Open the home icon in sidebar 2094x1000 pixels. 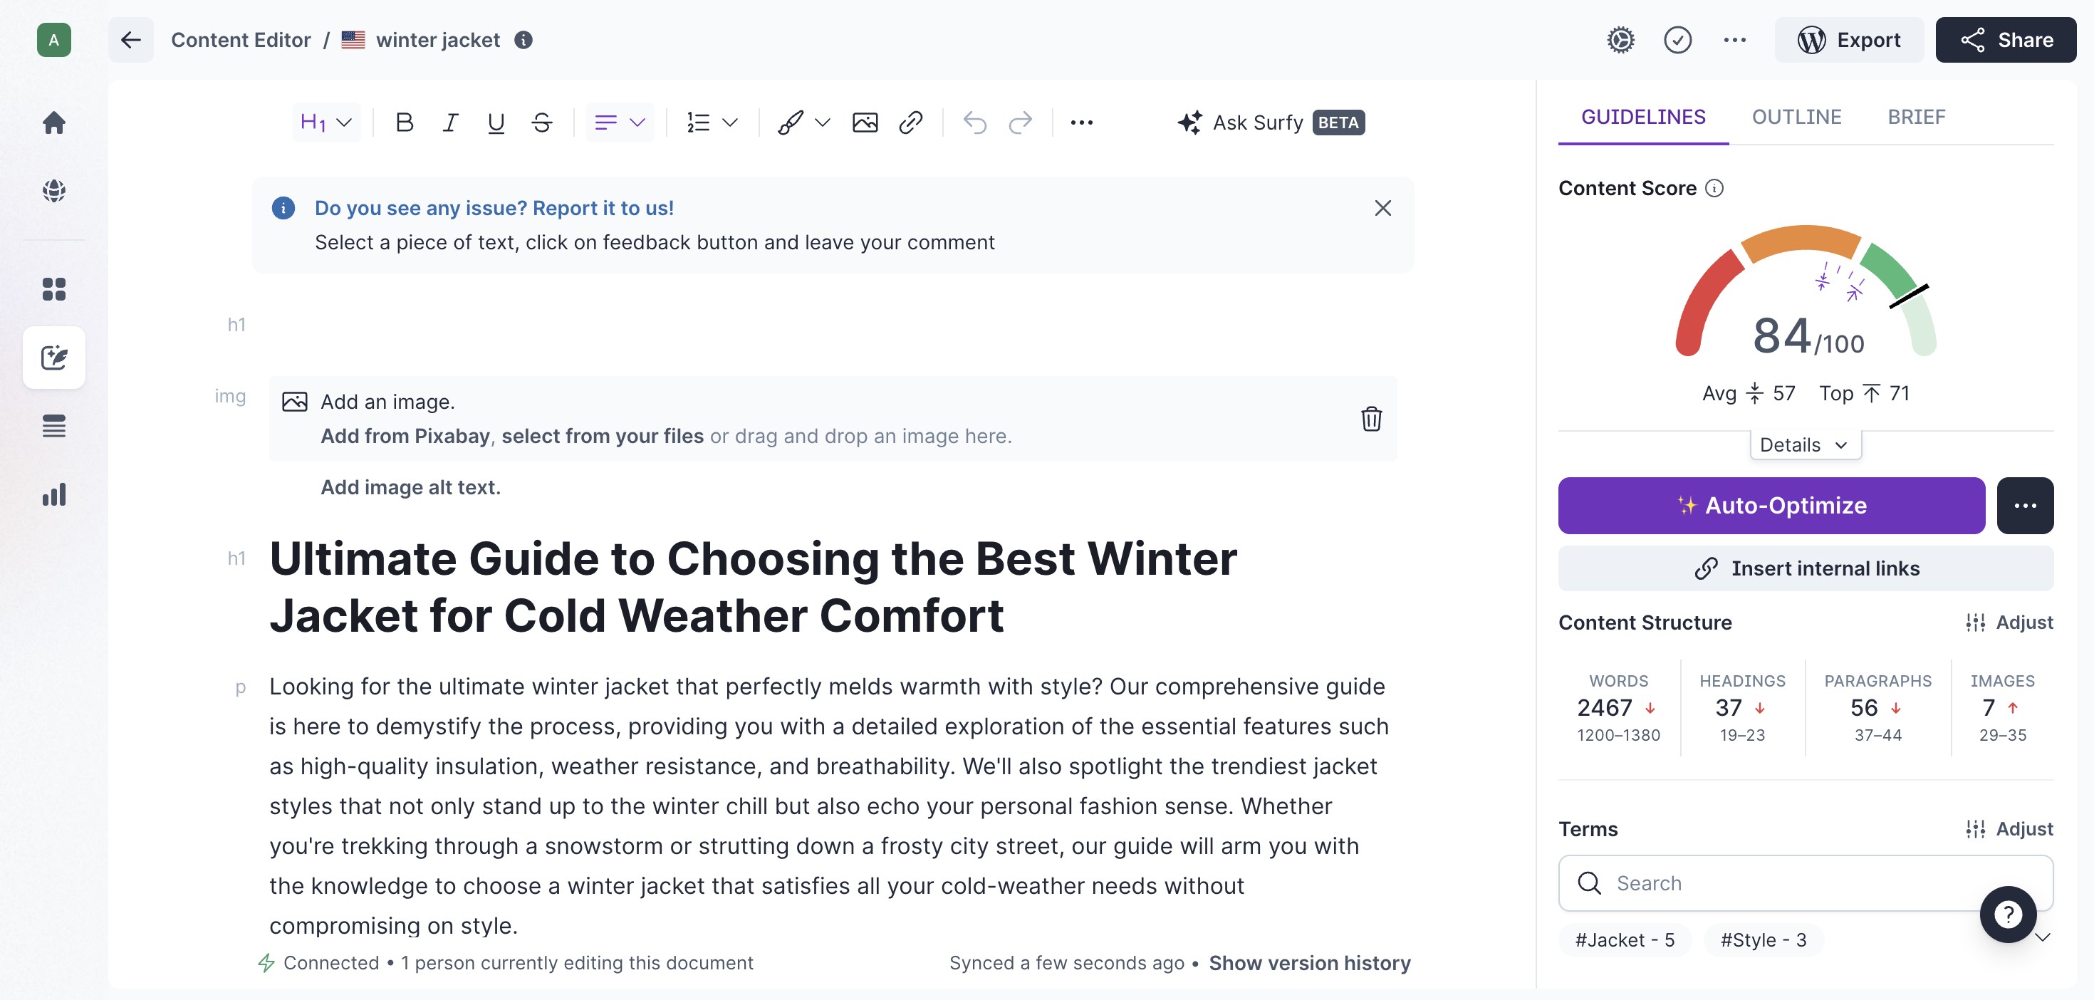[53, 123]
